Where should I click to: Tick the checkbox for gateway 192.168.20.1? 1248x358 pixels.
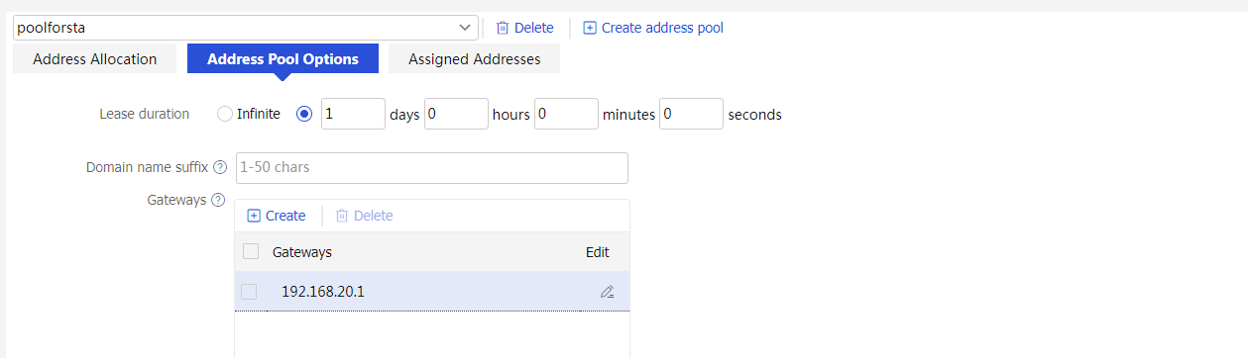click(x=249, y=292)
